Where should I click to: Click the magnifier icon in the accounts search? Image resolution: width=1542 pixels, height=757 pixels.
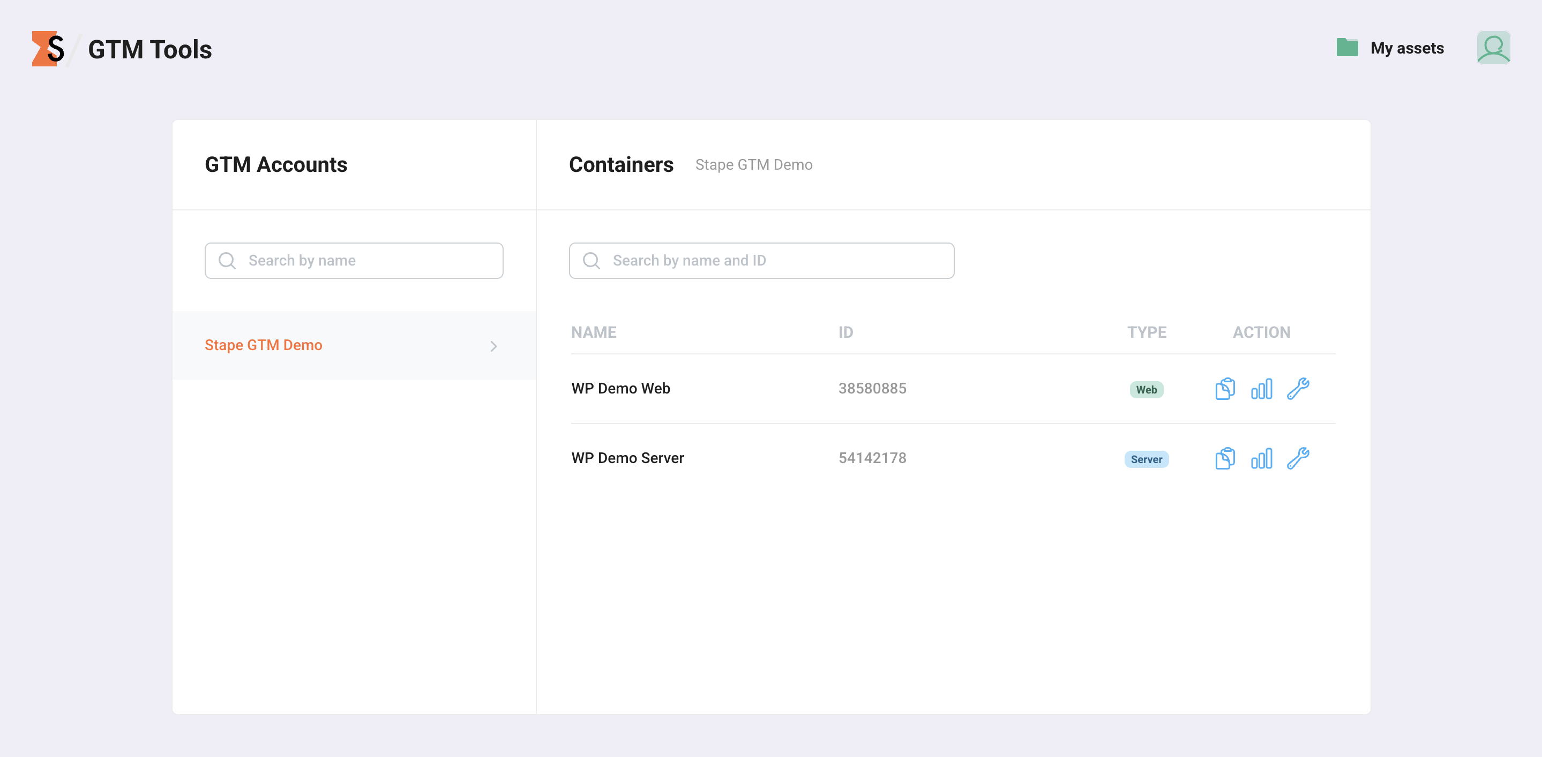[x=227, y=261]
